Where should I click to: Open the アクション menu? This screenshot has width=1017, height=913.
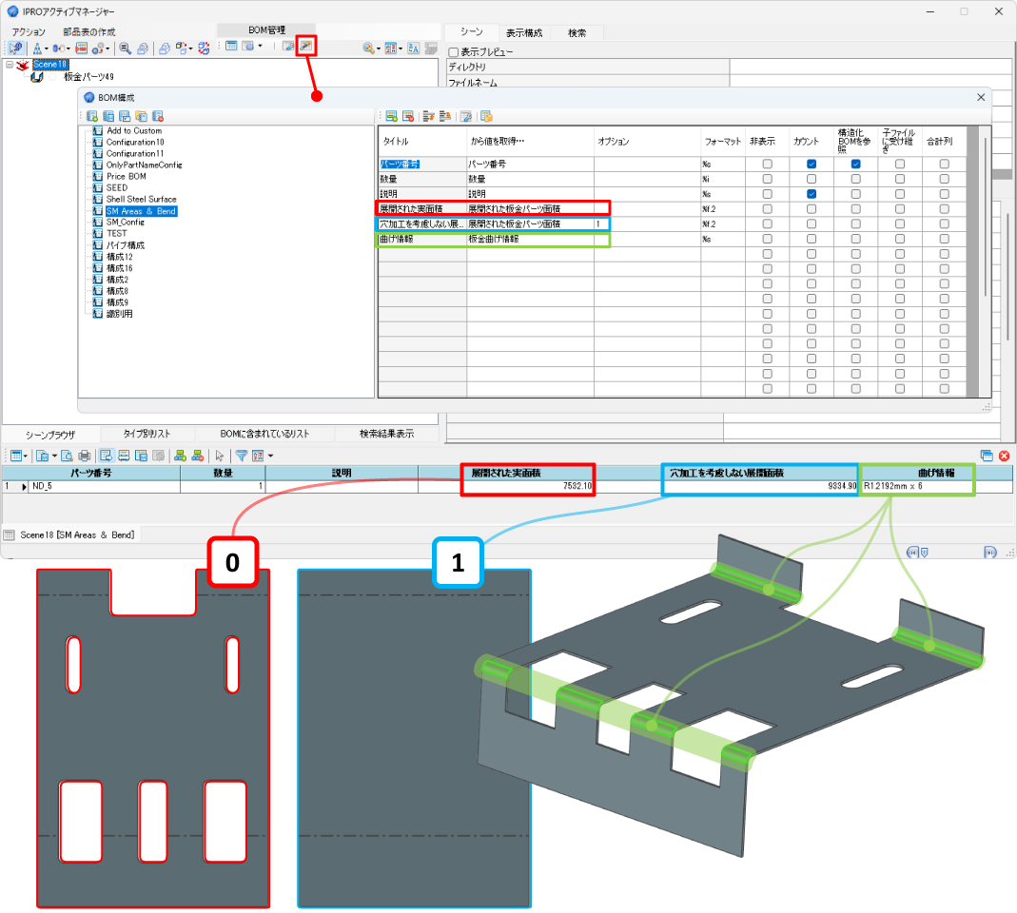click(29, 31)
